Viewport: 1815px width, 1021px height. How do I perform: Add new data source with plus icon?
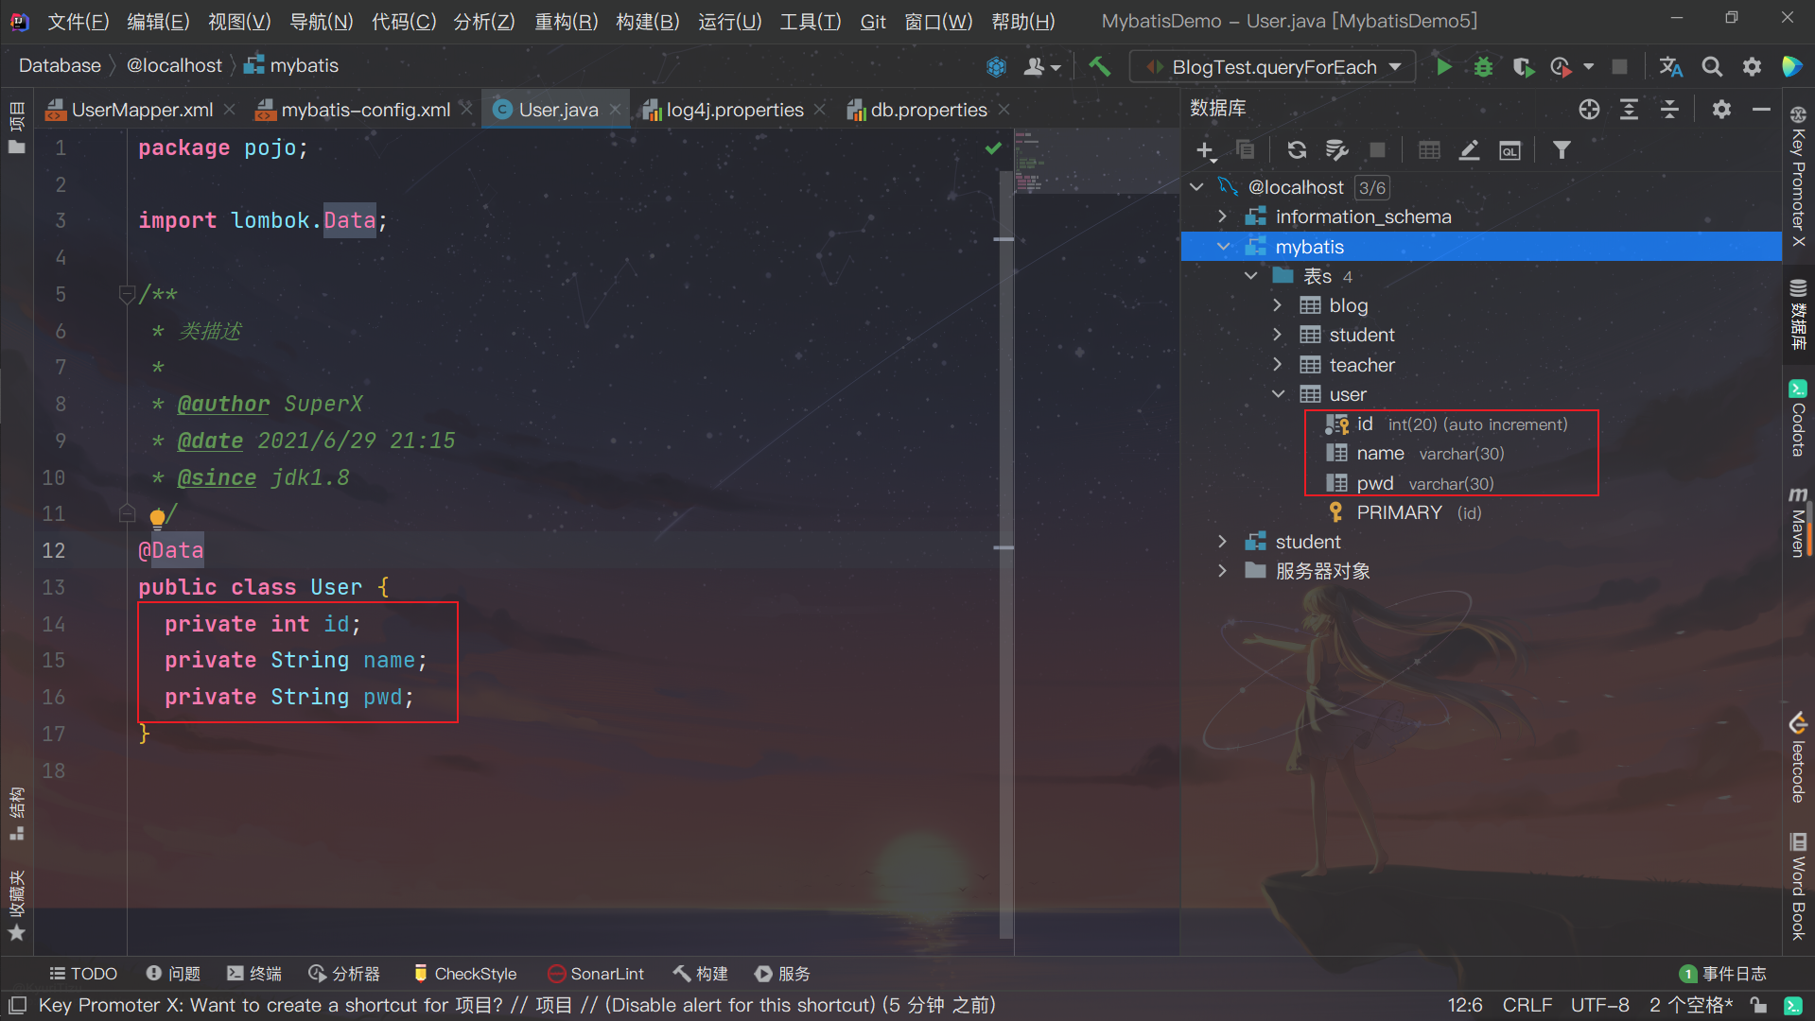pyautogui.click(x=1205, y=150)
